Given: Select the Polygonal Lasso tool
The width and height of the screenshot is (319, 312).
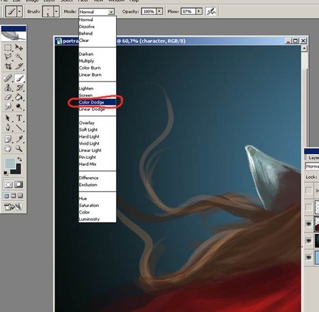Looking at the screenshot, I should coord(8,57).
